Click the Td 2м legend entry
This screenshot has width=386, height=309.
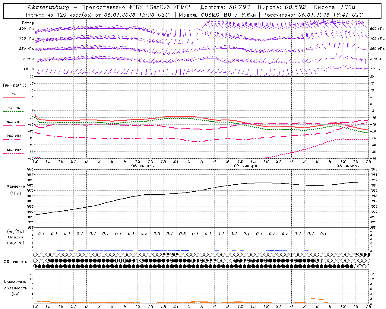tap(14, 108)
